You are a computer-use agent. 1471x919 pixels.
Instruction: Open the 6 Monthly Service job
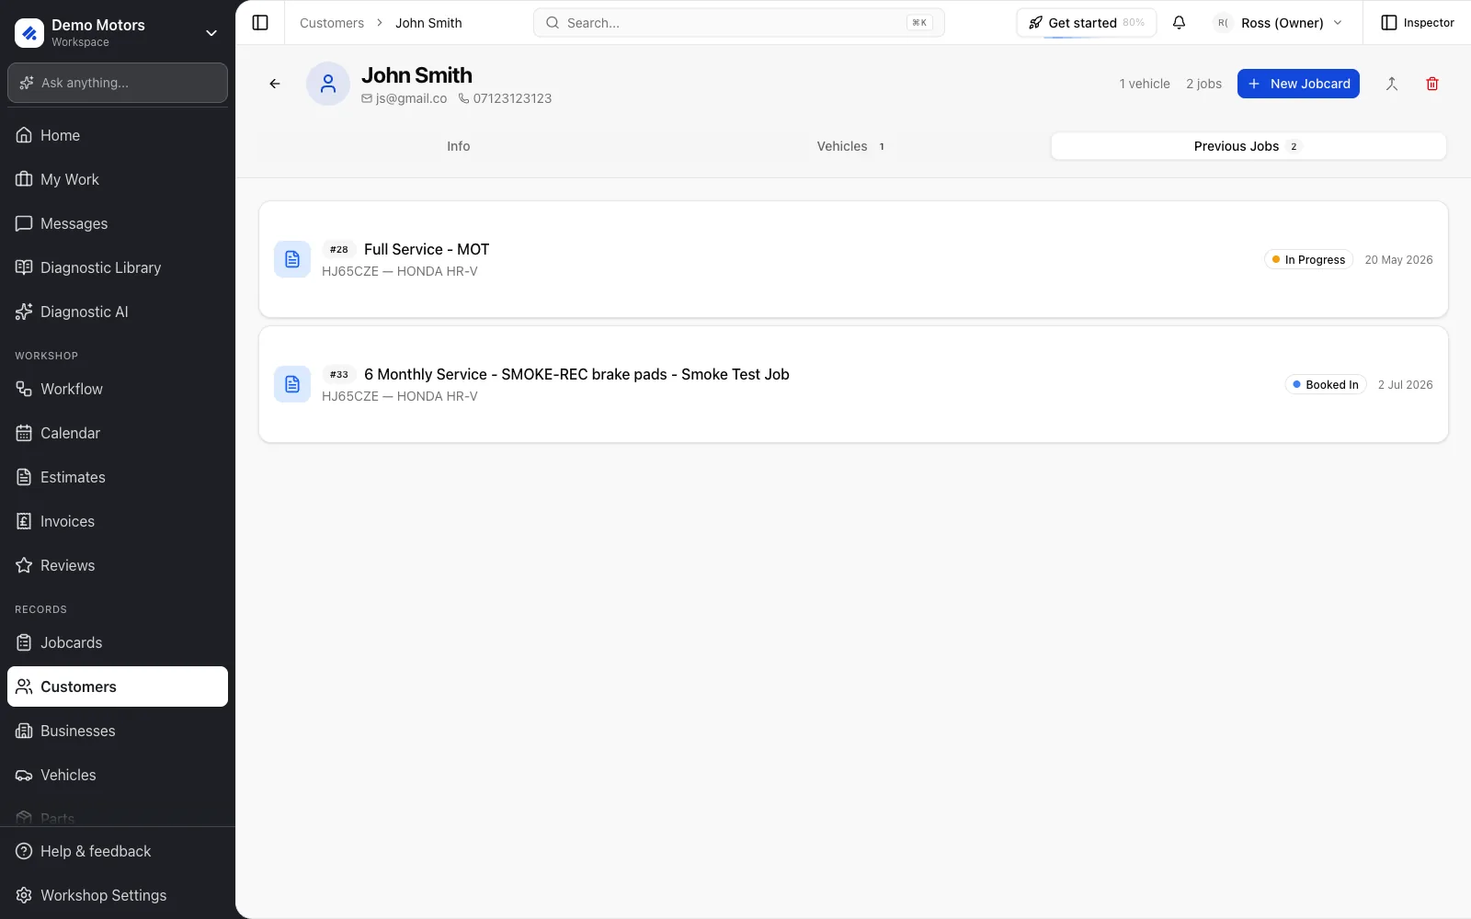coord(853,384)
